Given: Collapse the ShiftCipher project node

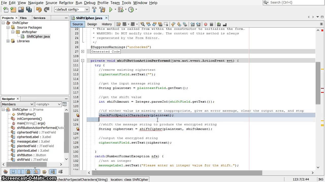Looking at the screenshot, I should click(x=3, y=23).
